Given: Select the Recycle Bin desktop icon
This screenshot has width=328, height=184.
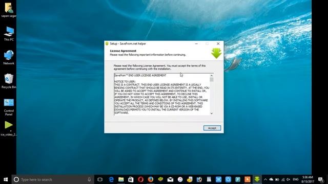Looking at the screenshot, I should click(9, 81).
